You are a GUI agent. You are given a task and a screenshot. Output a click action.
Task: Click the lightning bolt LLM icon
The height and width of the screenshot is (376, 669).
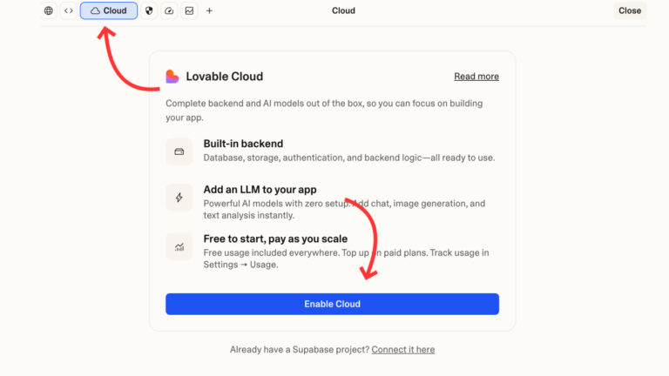[x=179, y=198]
